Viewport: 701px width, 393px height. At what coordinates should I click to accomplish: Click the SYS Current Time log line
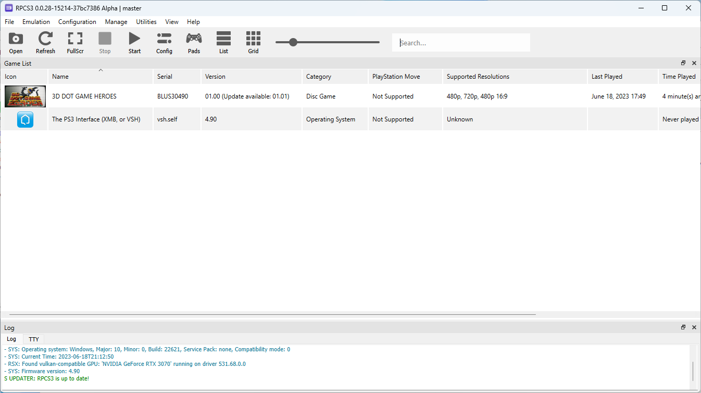[x=59, y=357]
